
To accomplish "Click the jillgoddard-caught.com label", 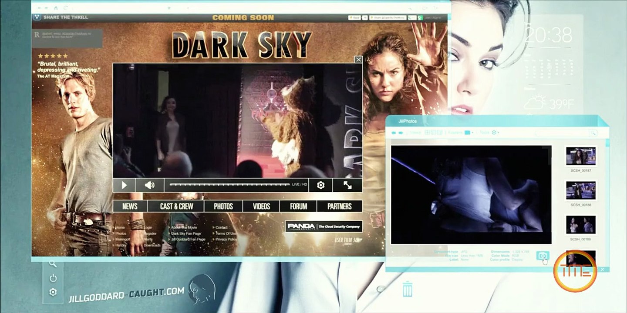I will (127, 294).
